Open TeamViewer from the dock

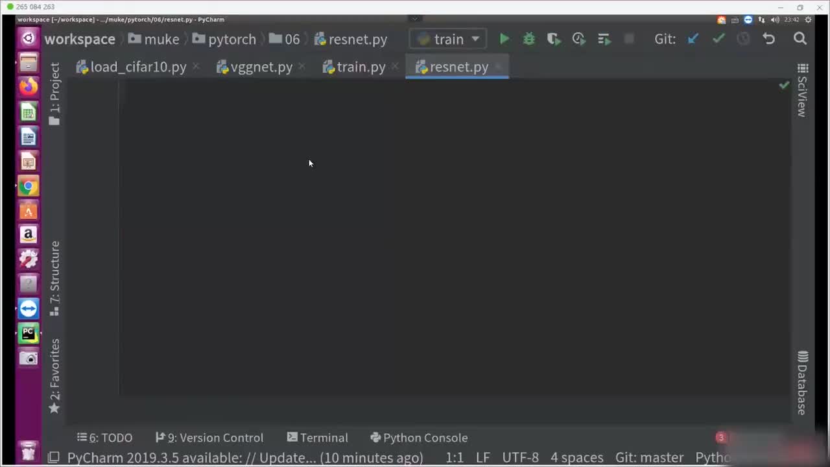point(29,309)
